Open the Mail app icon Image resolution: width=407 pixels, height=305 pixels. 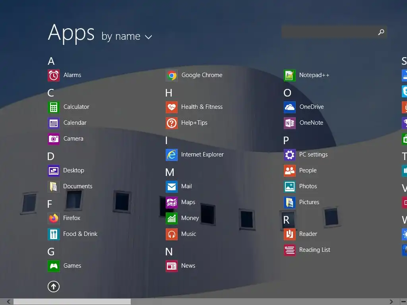pyautogui.click(x=172, y=187)
